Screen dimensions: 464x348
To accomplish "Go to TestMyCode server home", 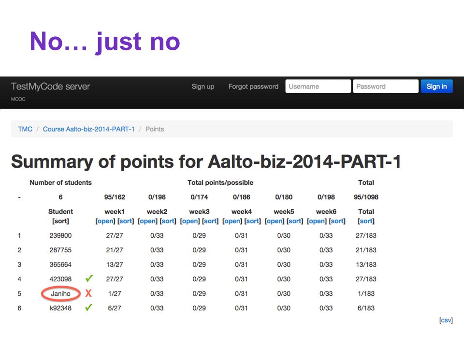I will point(50,87).
